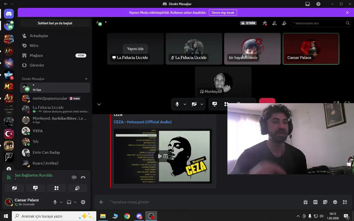Viewport: 354px width, 221px height.
Task: Open user settings gear icon
Action: [83, 202]
